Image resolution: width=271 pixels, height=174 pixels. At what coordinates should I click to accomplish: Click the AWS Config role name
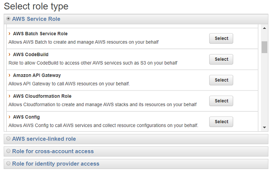coord(26,117)
